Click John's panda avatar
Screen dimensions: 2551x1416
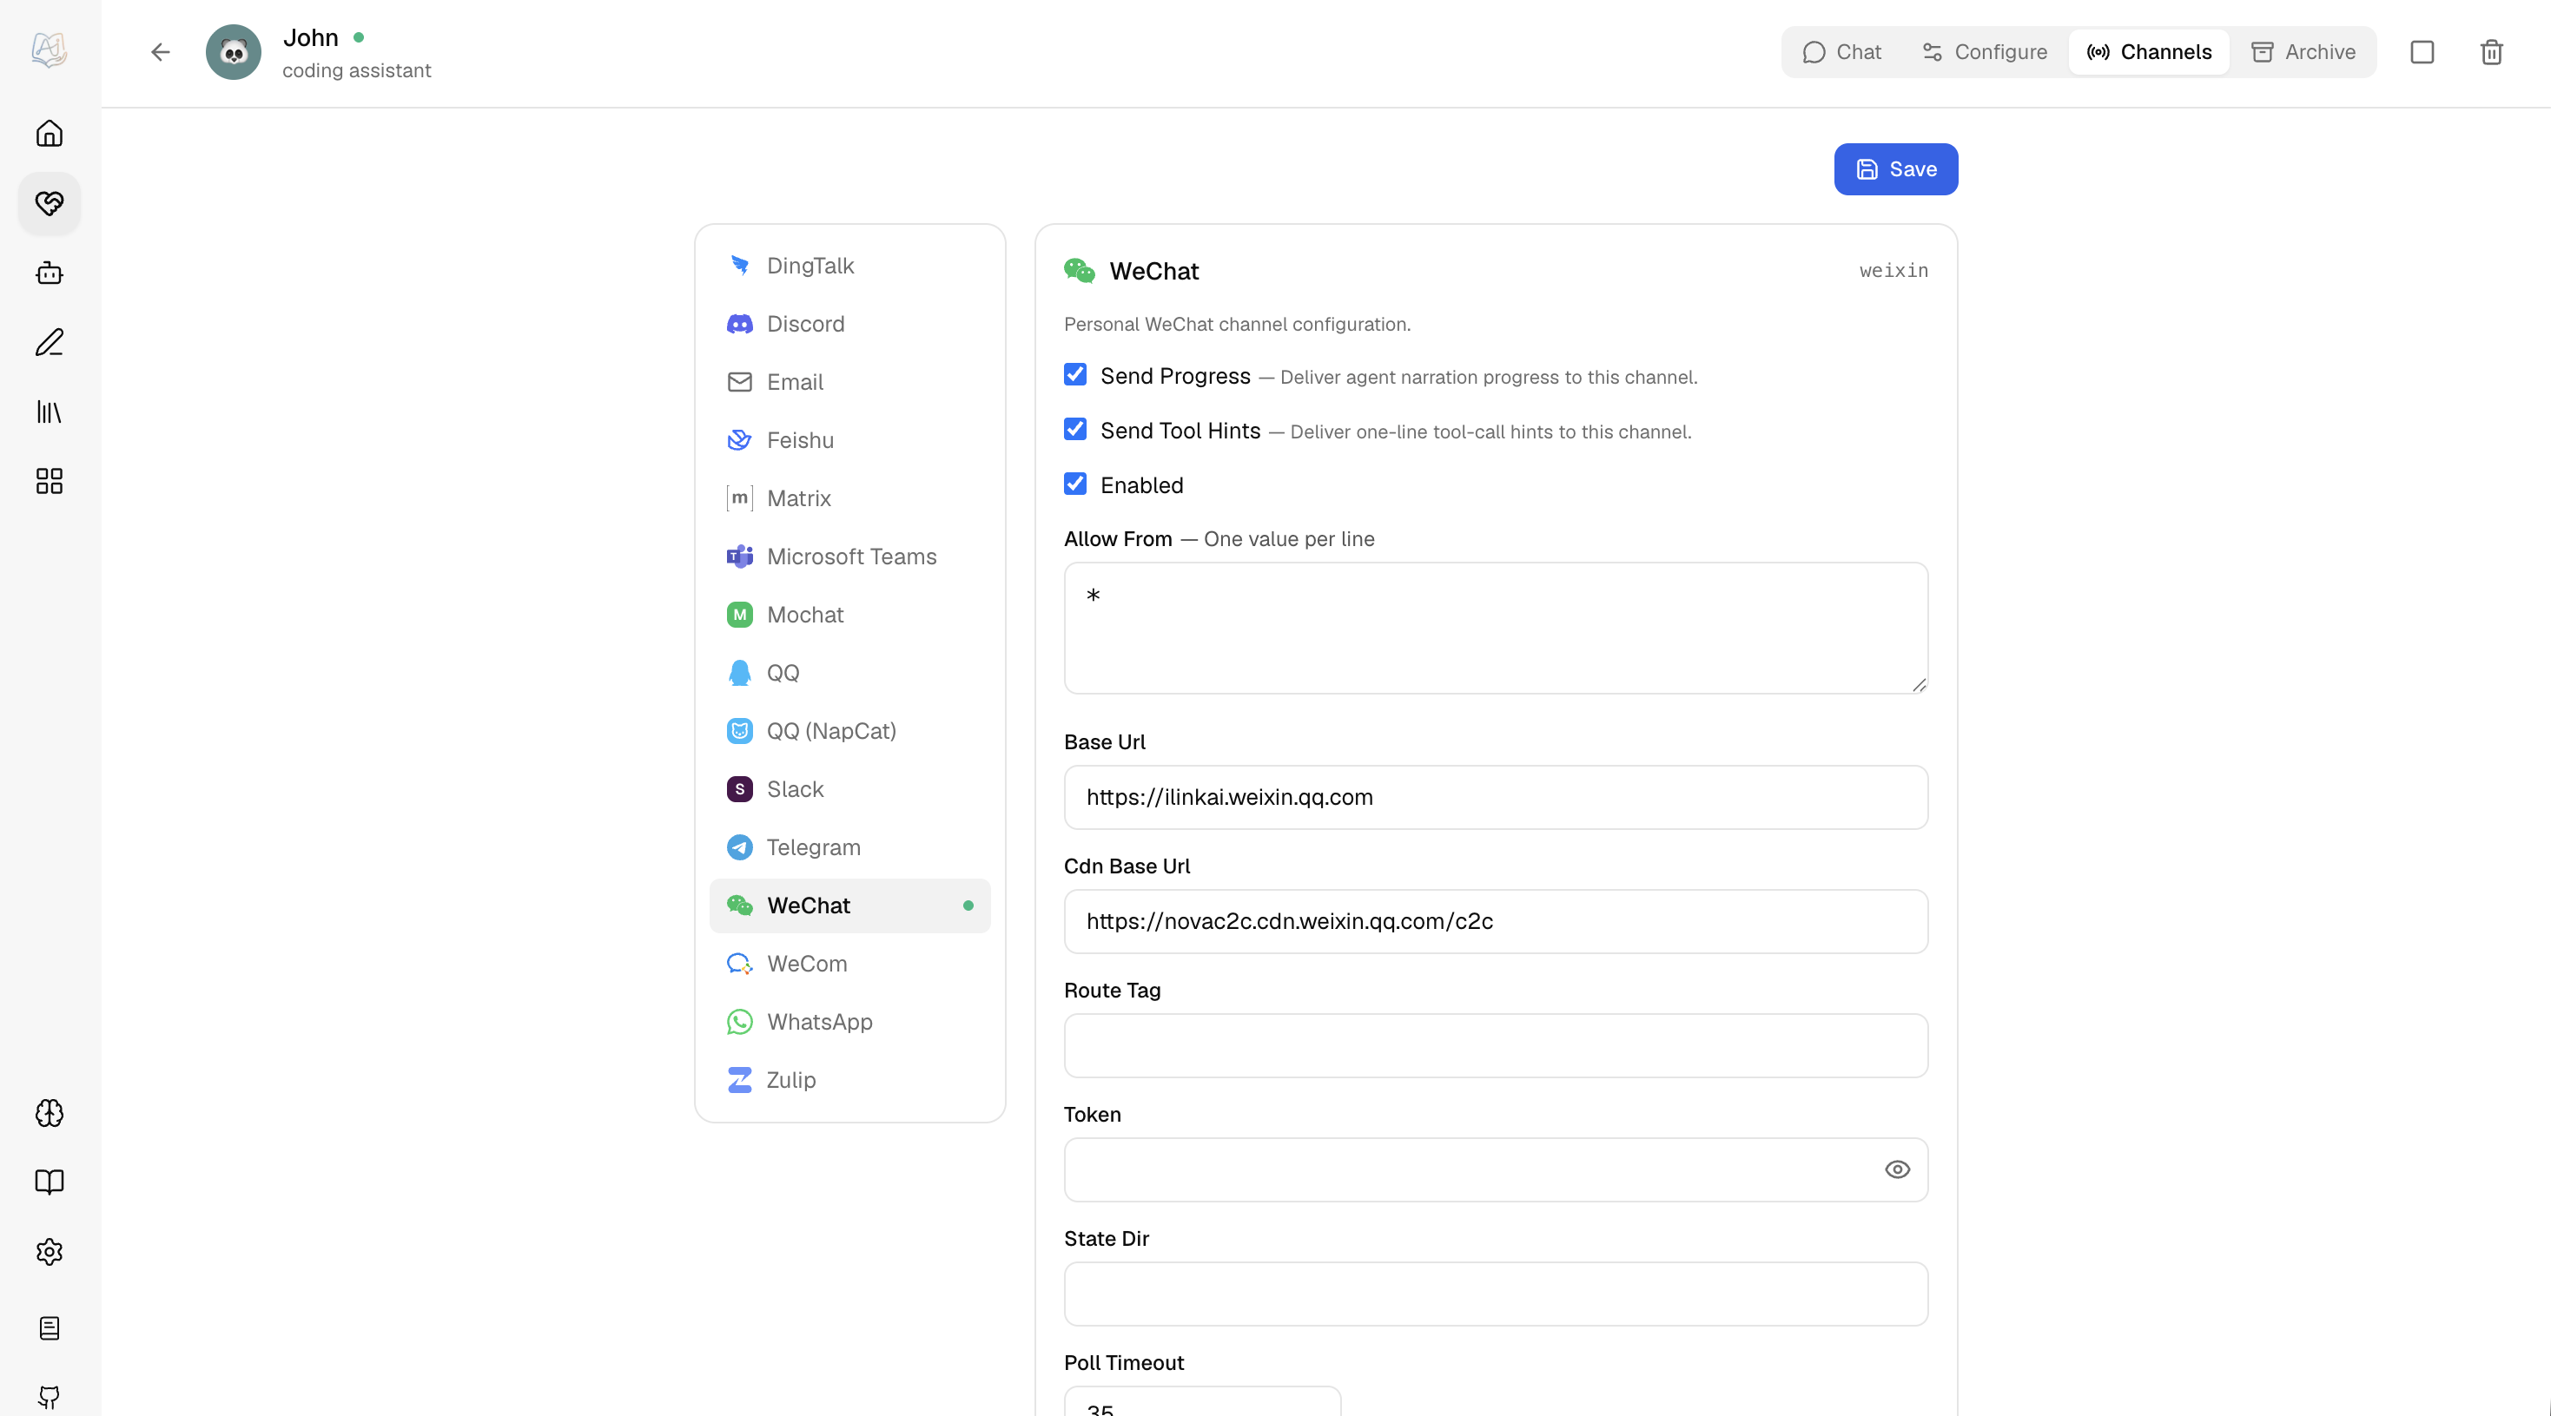[234, 51]
